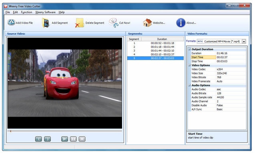Step to next frame button
255x153 pixels.
coord(47,139)
